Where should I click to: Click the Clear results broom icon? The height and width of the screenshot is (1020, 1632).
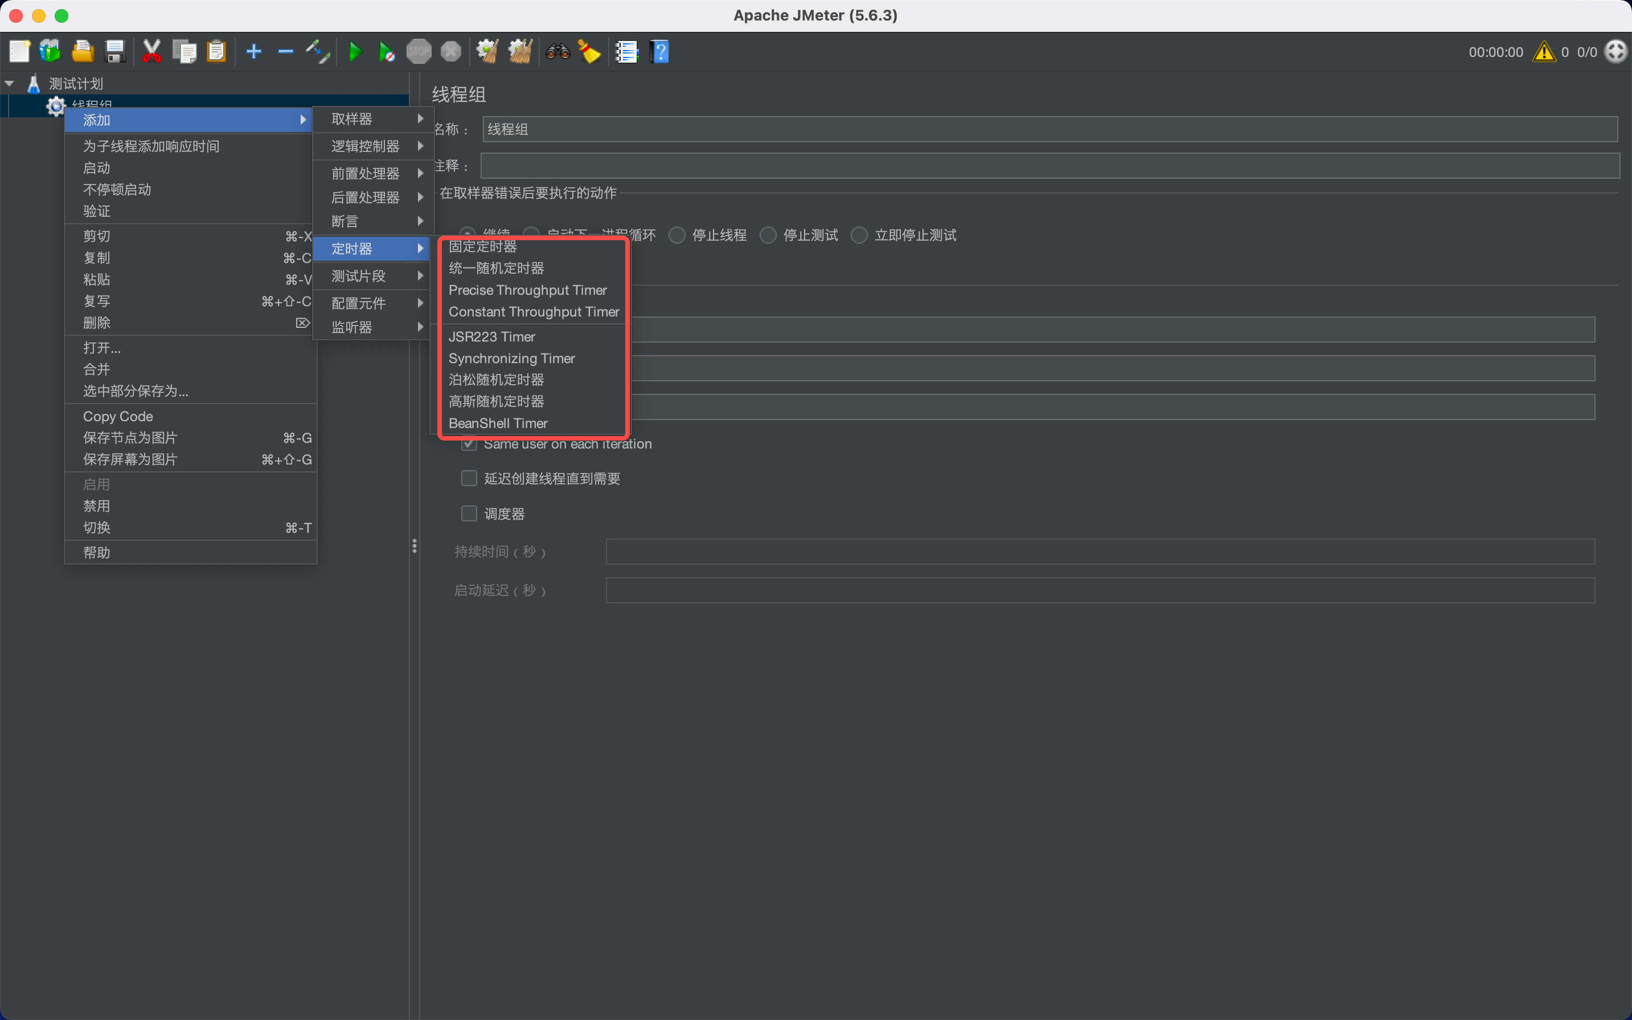point(487,51)
